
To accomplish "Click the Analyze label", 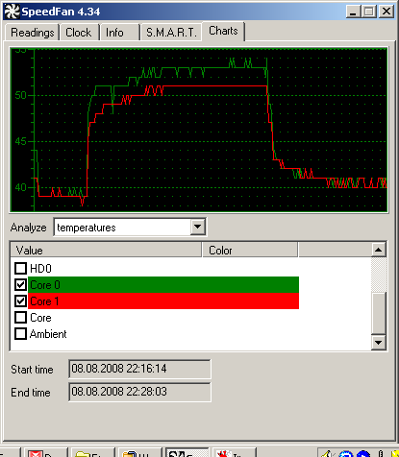I will pos(29,228).
